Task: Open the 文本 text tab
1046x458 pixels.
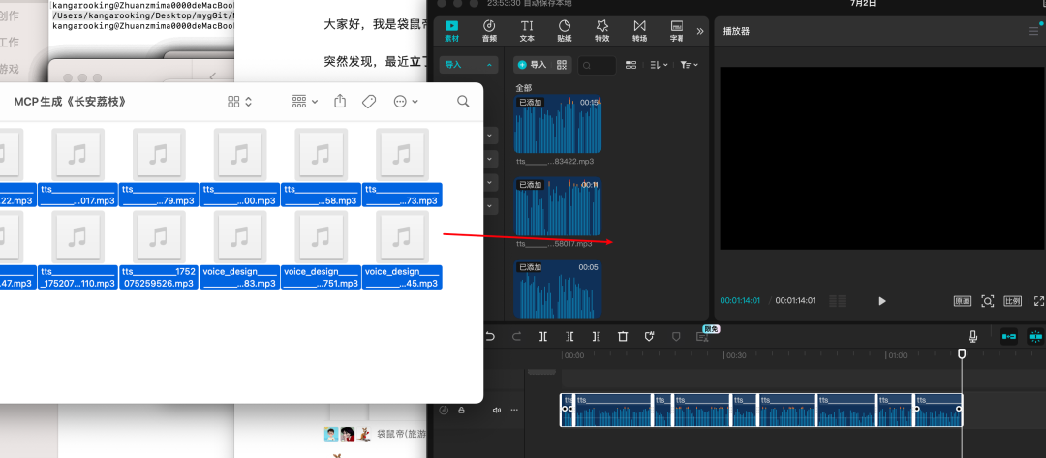Action: 527,31
